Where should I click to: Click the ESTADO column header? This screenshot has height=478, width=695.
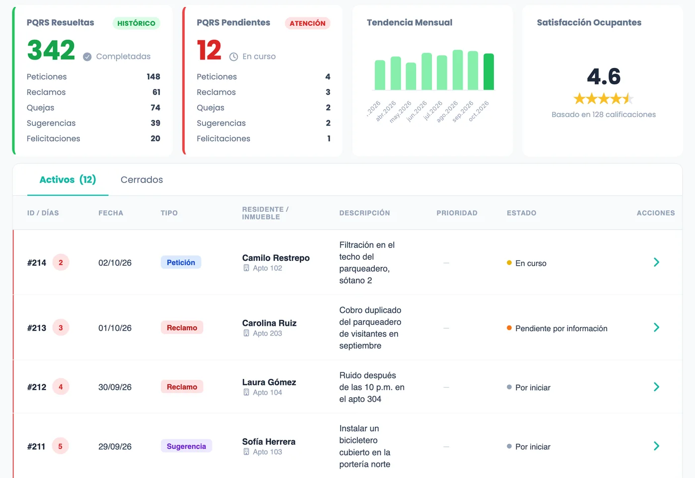522,213
